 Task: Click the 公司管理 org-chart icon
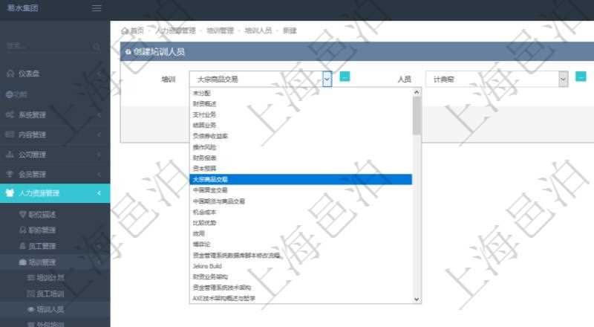tap(10, 155)
